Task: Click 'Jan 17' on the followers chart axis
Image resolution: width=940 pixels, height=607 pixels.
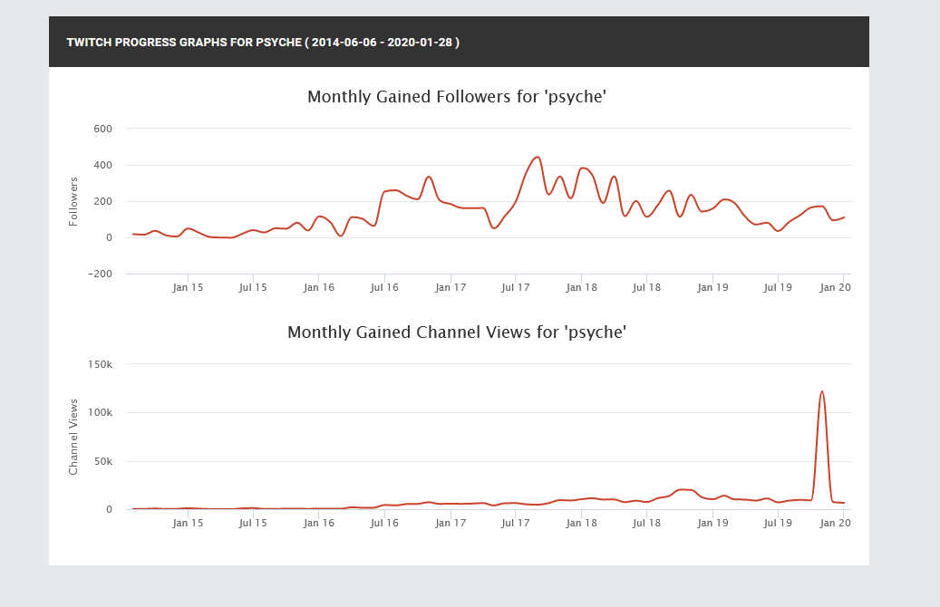Action: [451, 287]
